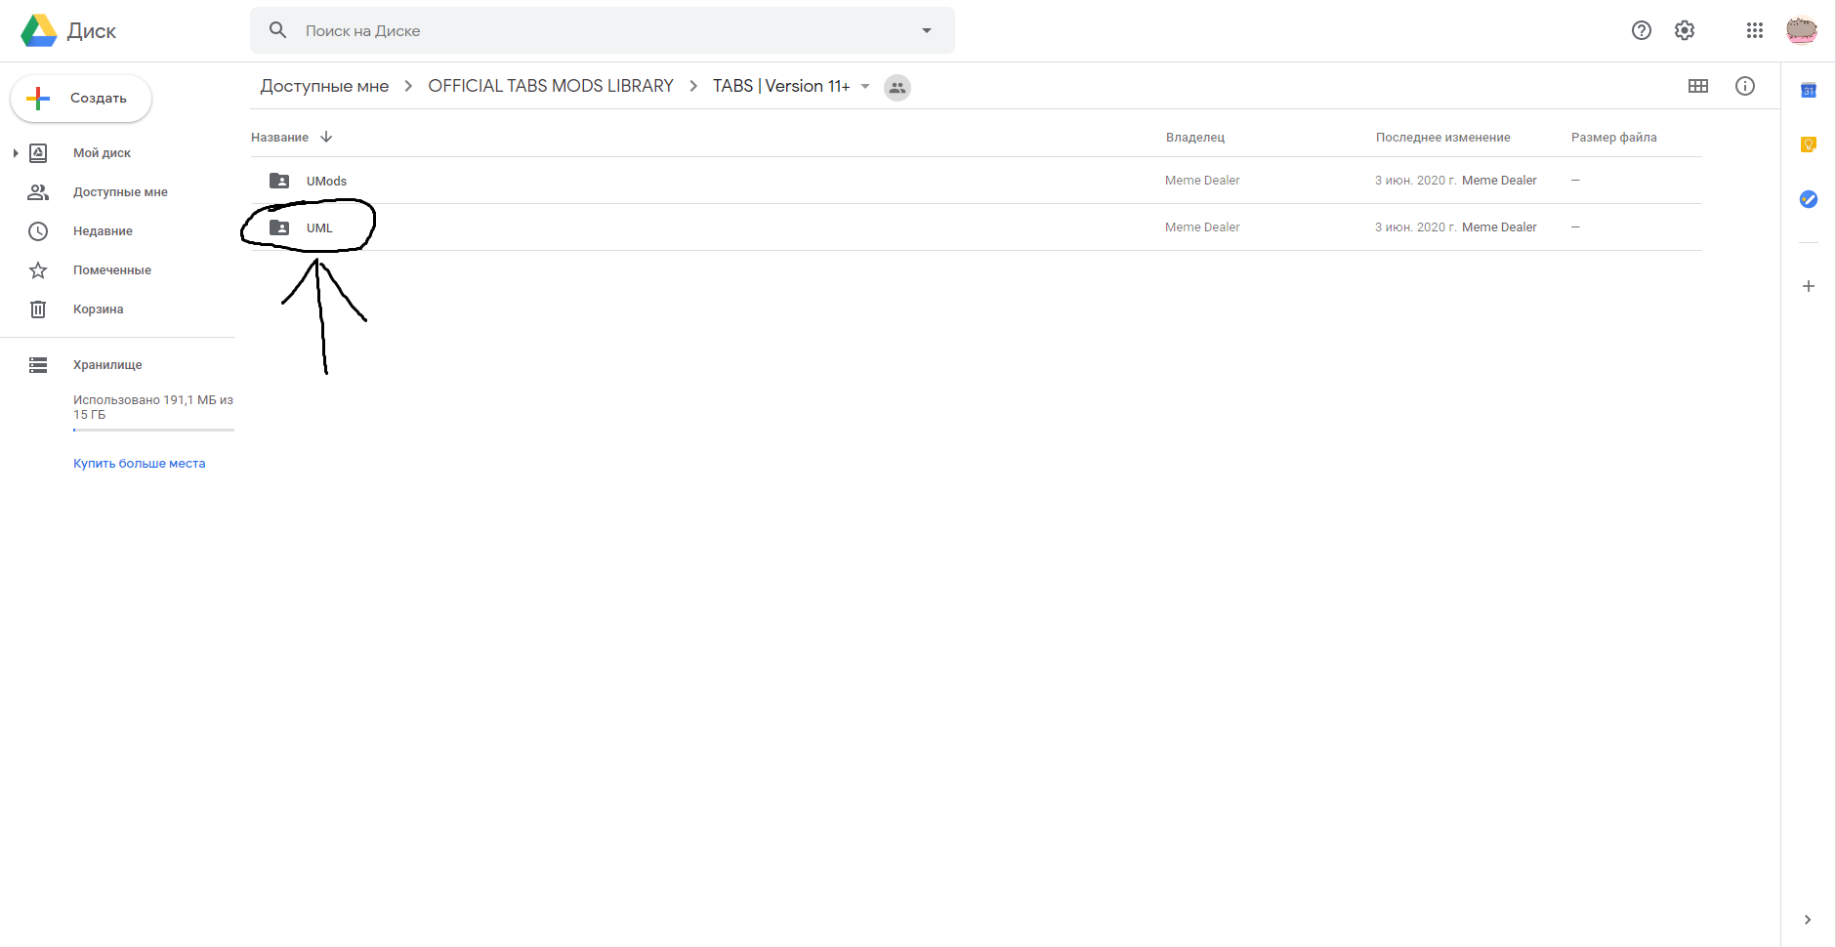This screenshot has width=1836, height=947.
Task: Get add-ons with the plus icon
Action: pos(1809,286)
